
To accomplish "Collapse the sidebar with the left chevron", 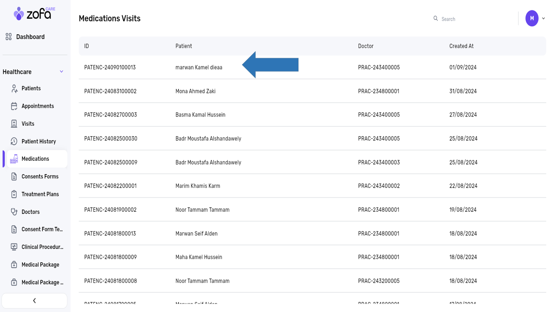I will click(x=34, y=301).
